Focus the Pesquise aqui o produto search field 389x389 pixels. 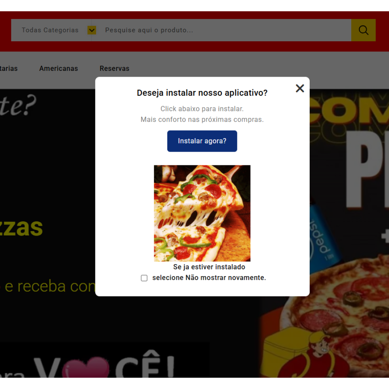coord(221,30)
